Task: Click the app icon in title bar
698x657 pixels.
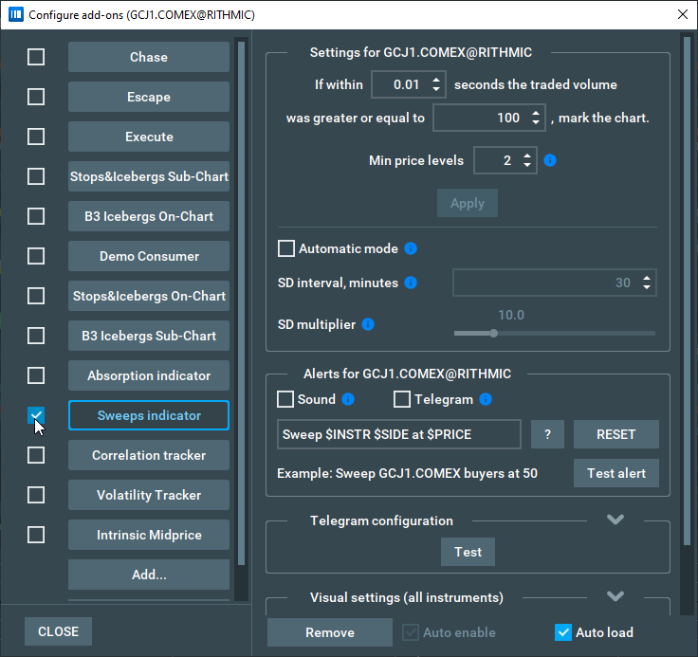Action: [14, 15]
